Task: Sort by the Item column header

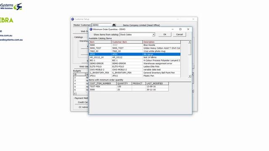Action: (x=100, y=42)
